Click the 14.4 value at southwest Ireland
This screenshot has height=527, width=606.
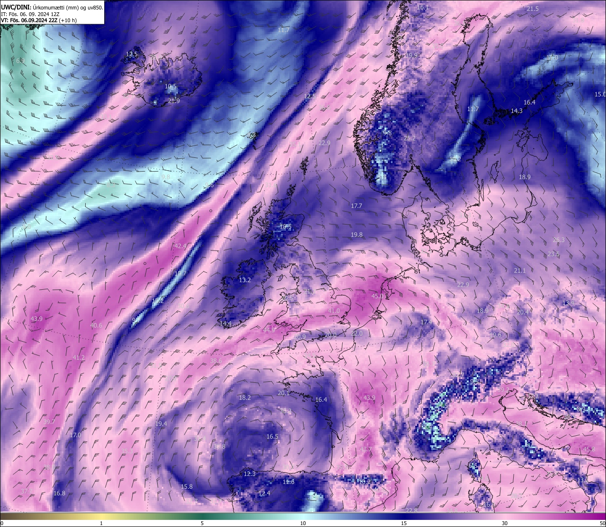(226, 324)
